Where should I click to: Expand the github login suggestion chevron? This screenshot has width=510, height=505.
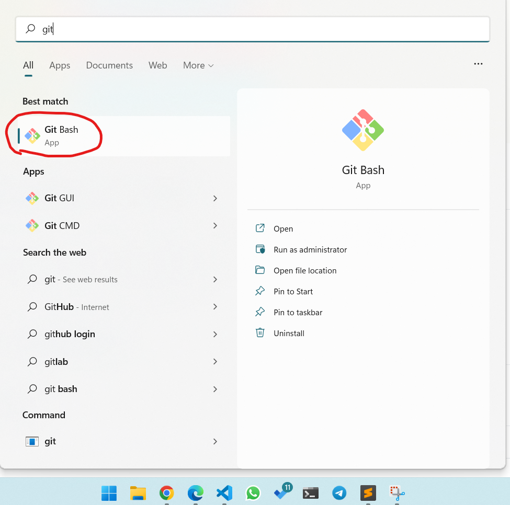point(215,334)
